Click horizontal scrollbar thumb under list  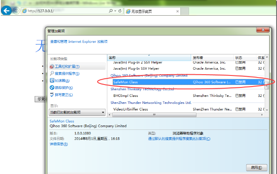point(154,115)
